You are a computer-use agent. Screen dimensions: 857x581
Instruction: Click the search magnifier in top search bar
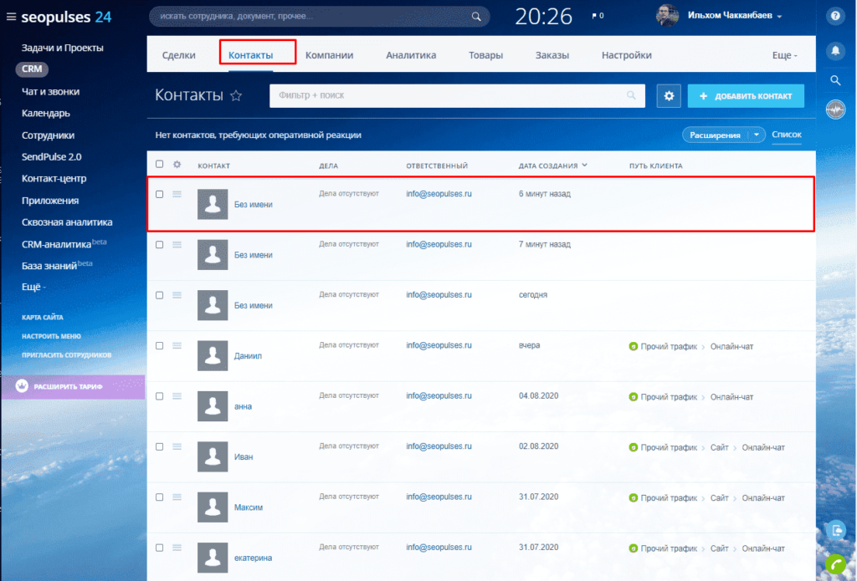tap(476, 17)
